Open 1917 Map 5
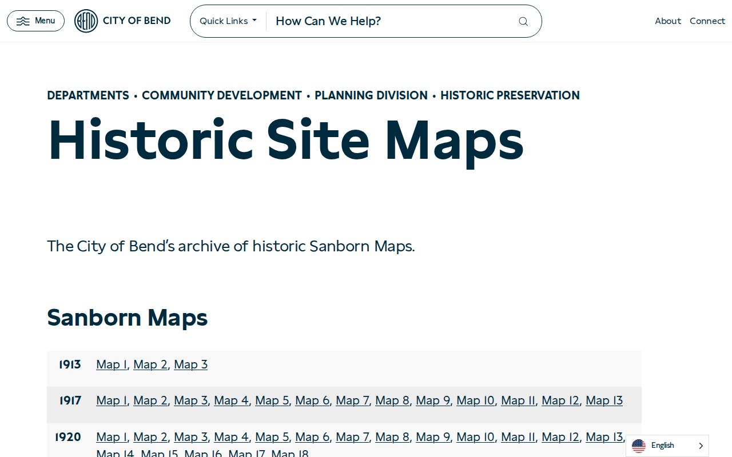 tap(272, 400)
